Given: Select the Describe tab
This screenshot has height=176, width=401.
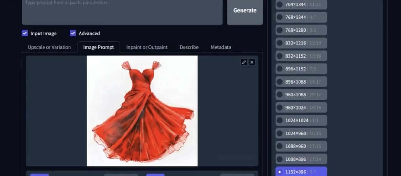Looking at the screenshot, I should click(189, 47).
